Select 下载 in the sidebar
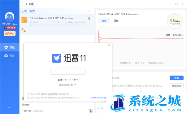The width and height of the screenshot is (187, 114). 10,47
